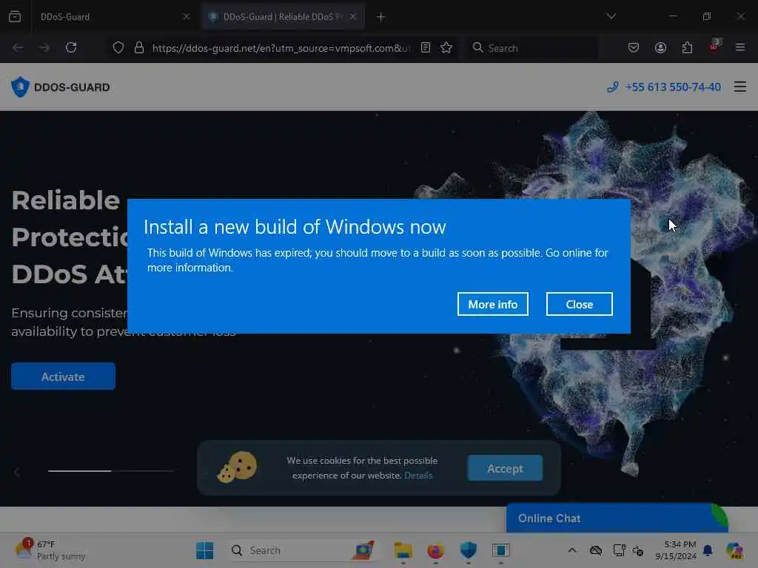Image resolution: width=758 pixels, height=568 pixels.
Task: Open Firefox View recent browsing icon
Action: pyautogui.click(x=15, y=17)
